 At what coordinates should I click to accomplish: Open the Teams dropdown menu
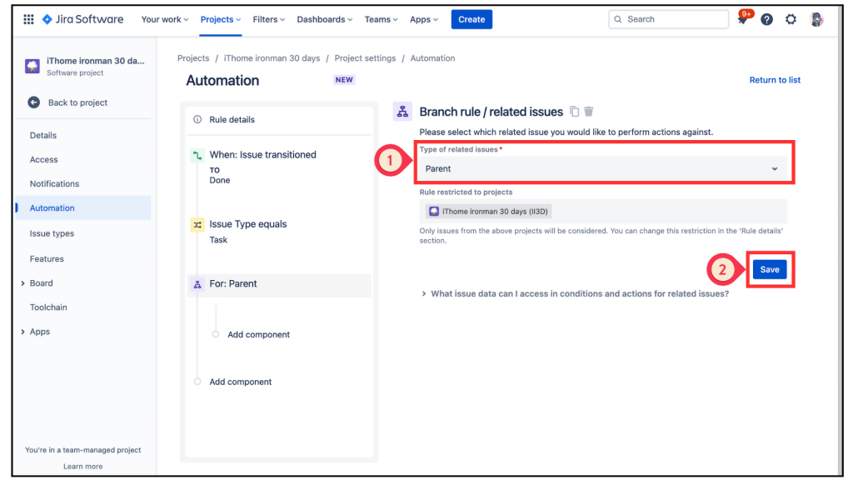click(x=381, y=20)
